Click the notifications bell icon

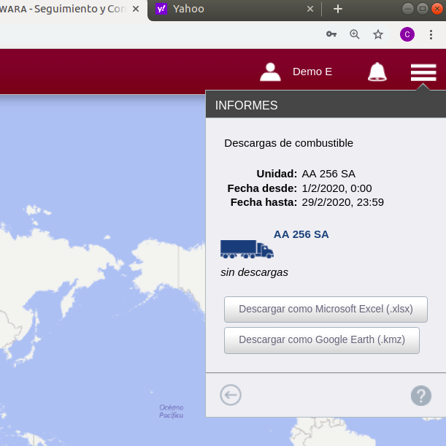(x=377, y=72)
